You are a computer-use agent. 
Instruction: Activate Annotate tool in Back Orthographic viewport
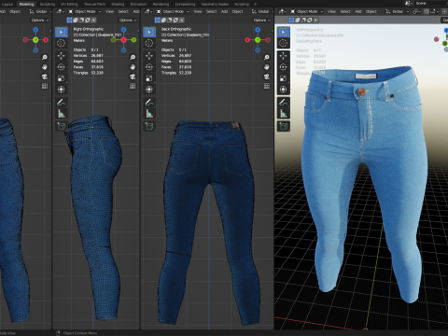click(x=149, y=102)
